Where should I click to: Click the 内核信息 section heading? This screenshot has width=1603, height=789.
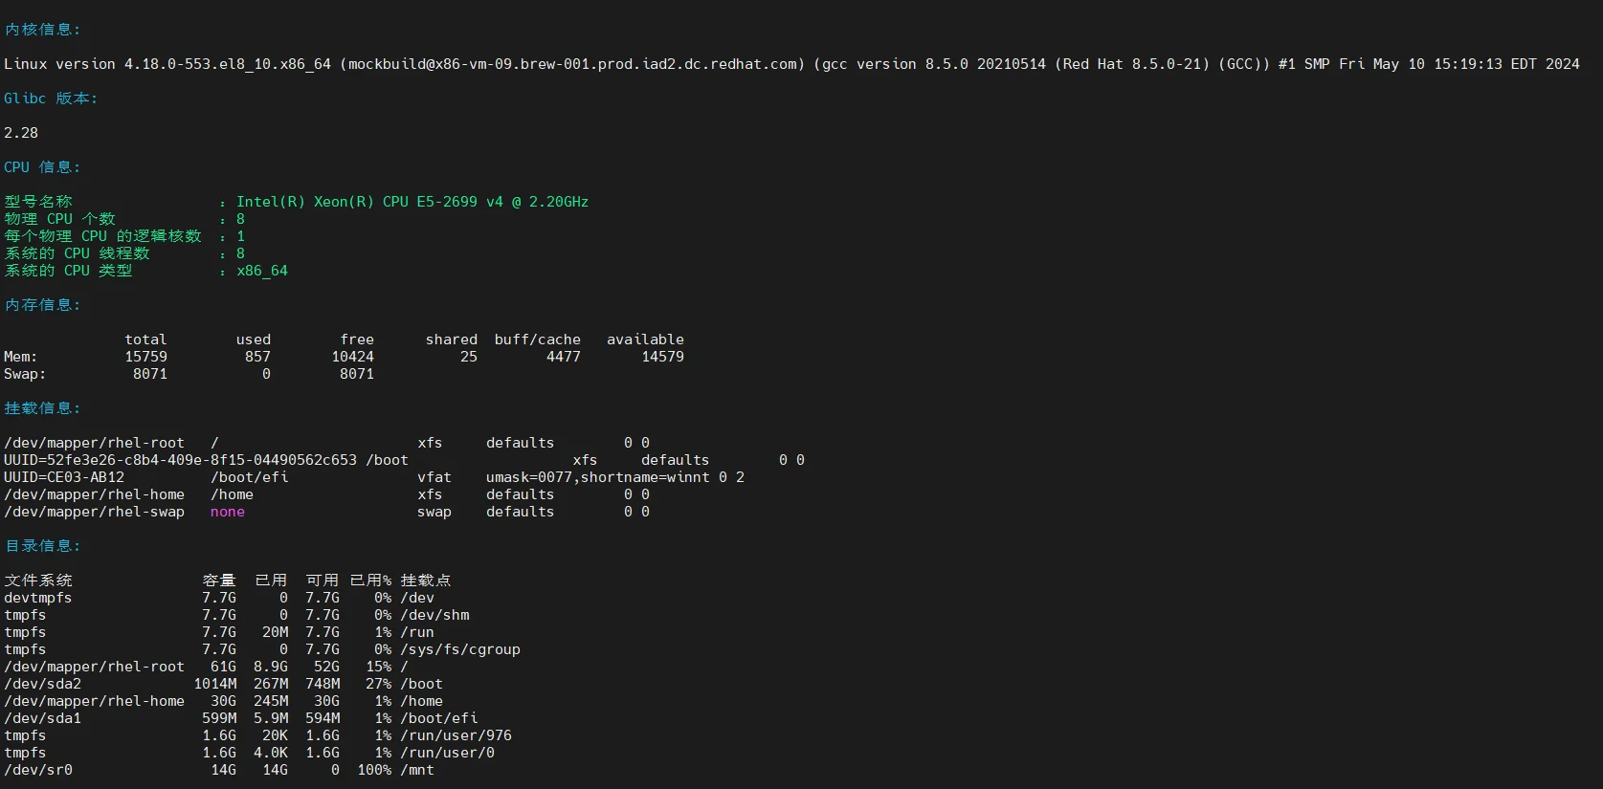42,30
